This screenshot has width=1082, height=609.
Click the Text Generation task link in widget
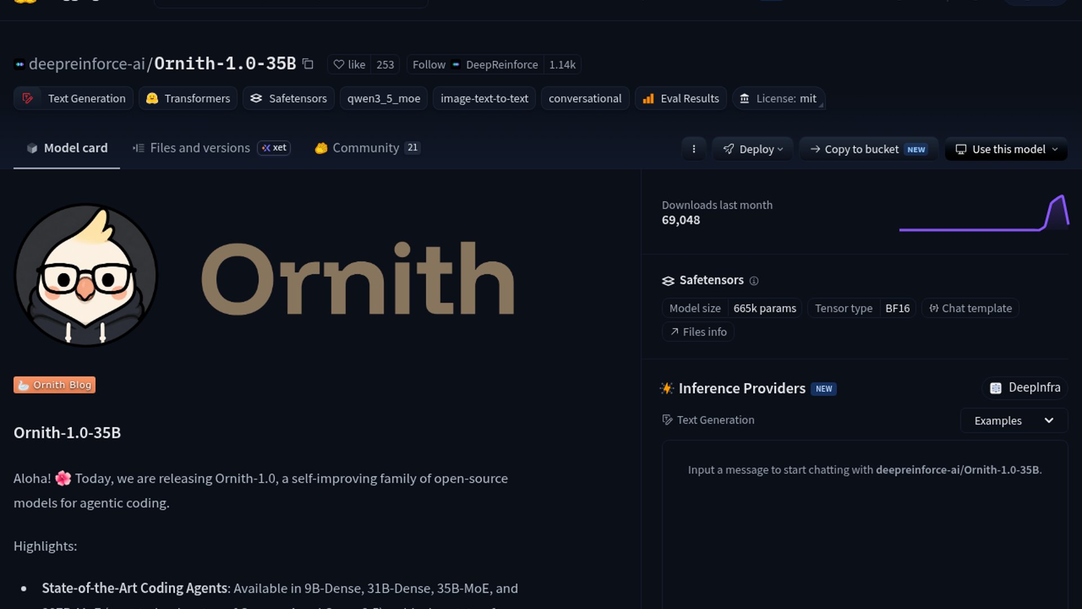[x=708, y=420]
